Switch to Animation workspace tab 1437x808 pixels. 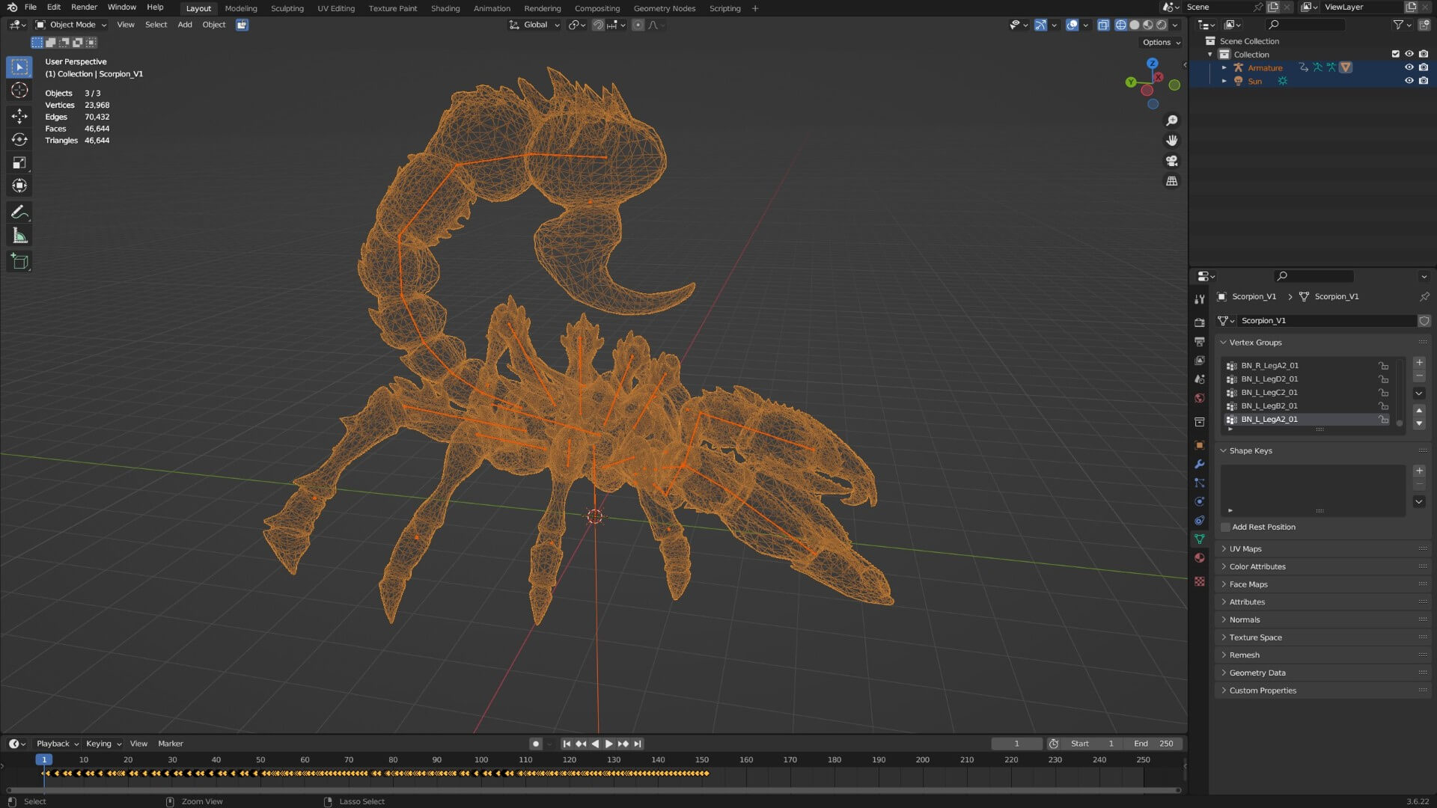click(x=492, y=8)
